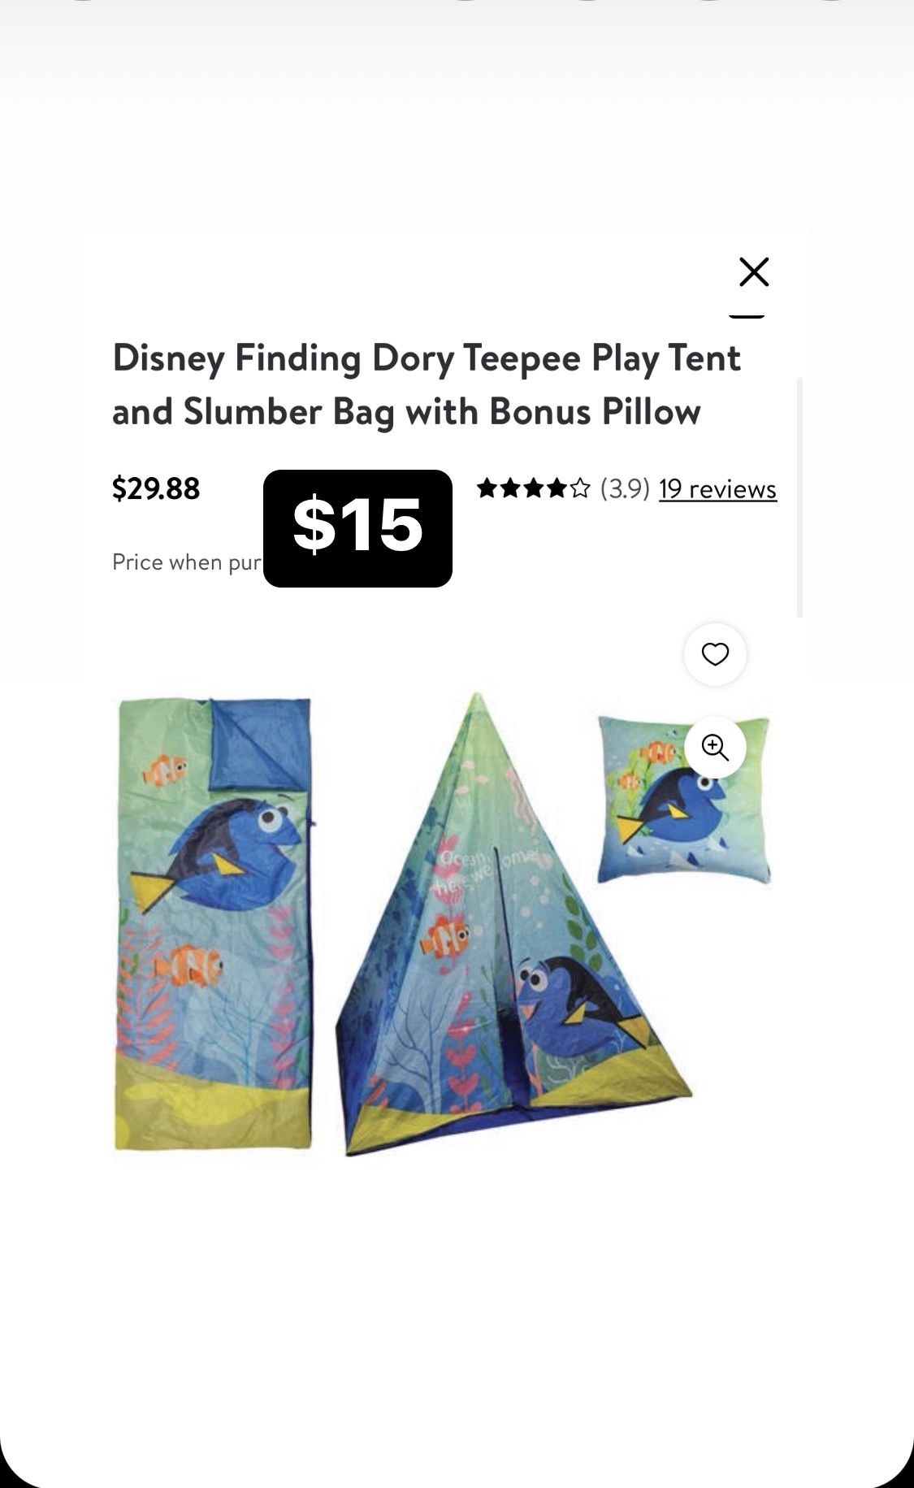Select the bonus pillow image

coord(683,800)
